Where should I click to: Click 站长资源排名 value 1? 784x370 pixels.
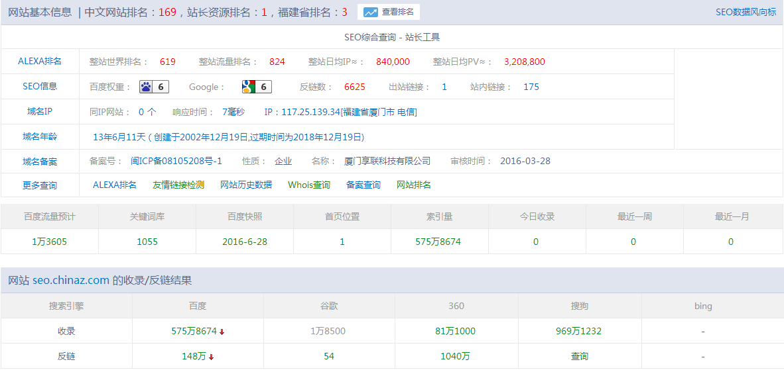(264, 13)
